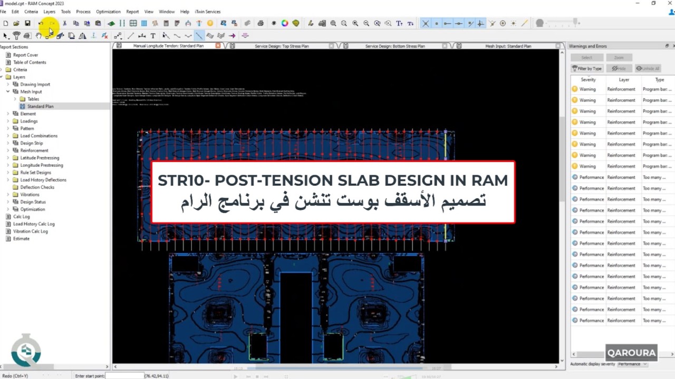This screenshot has height=379, width=675.
Task: Click the Print icon in toolbar
Action: coord(260,23)
